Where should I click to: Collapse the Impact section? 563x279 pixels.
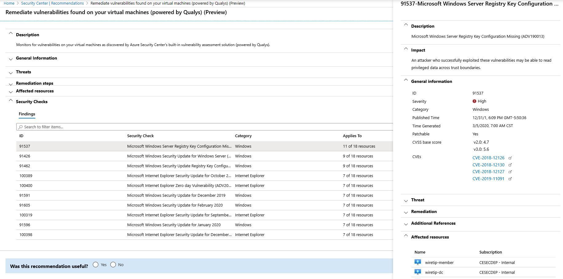(406, 49)
